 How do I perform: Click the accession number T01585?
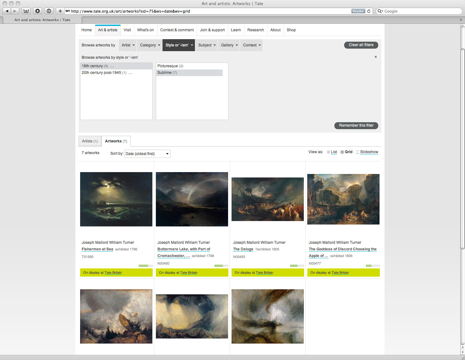[x=88, y=257]
